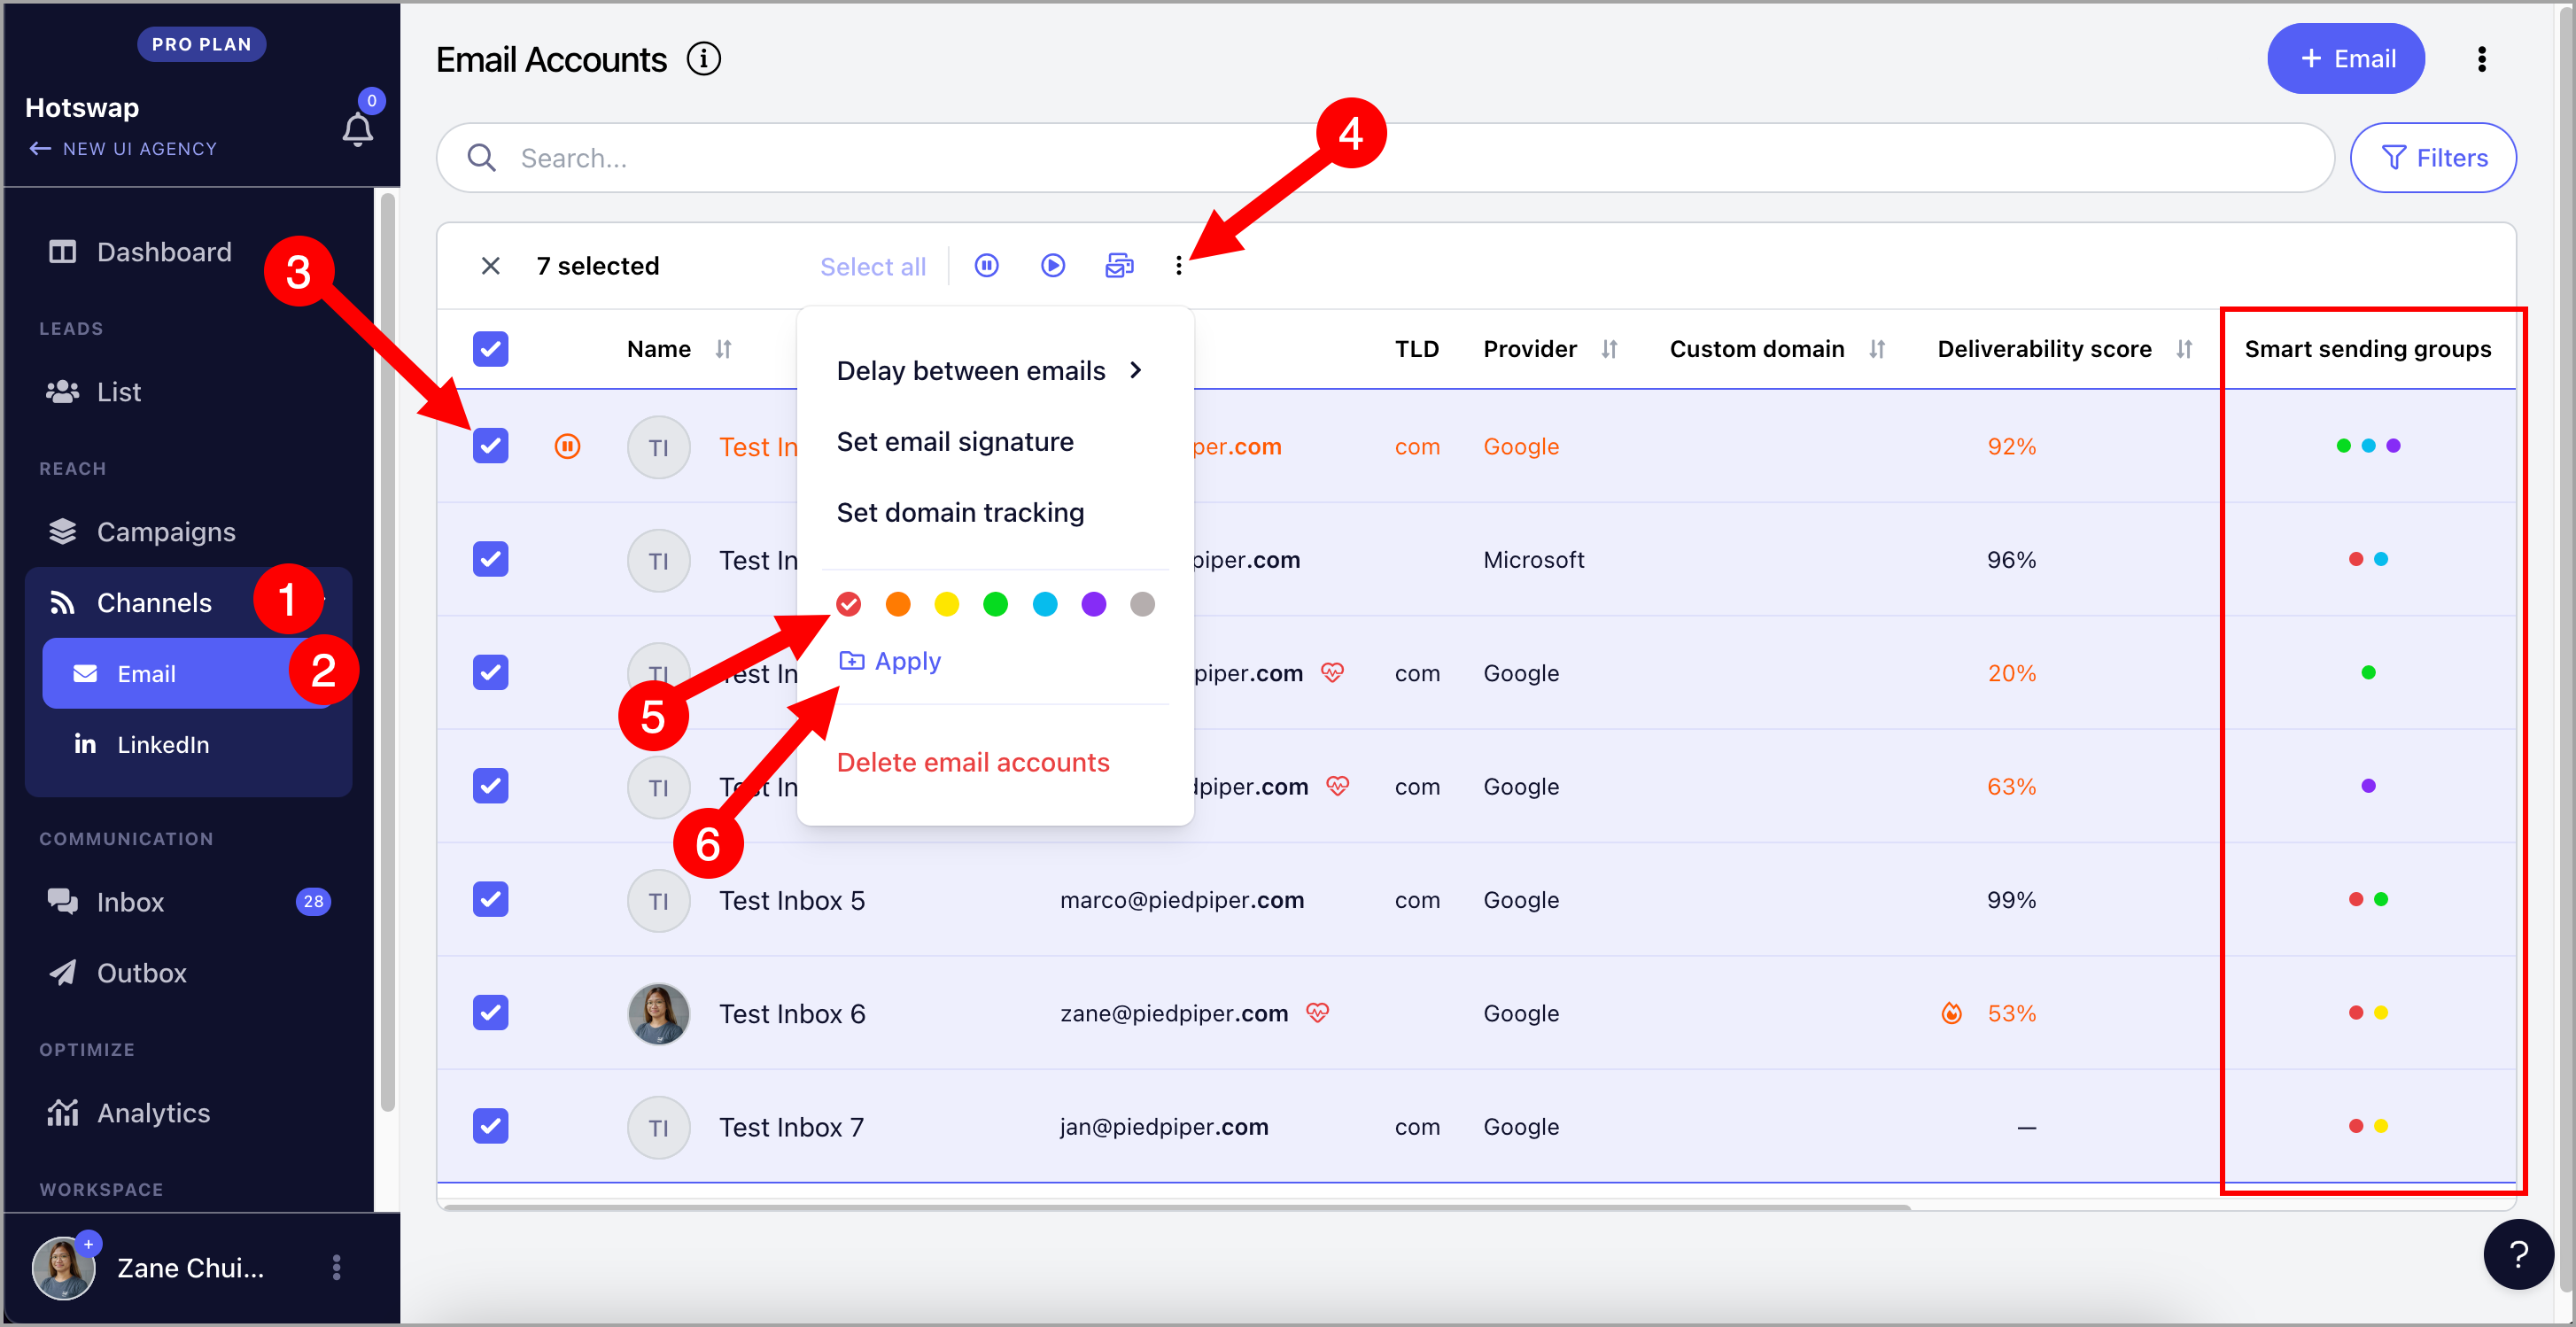Uncheck Test Inbox 6 checkbox

(x=490, y=1013)
